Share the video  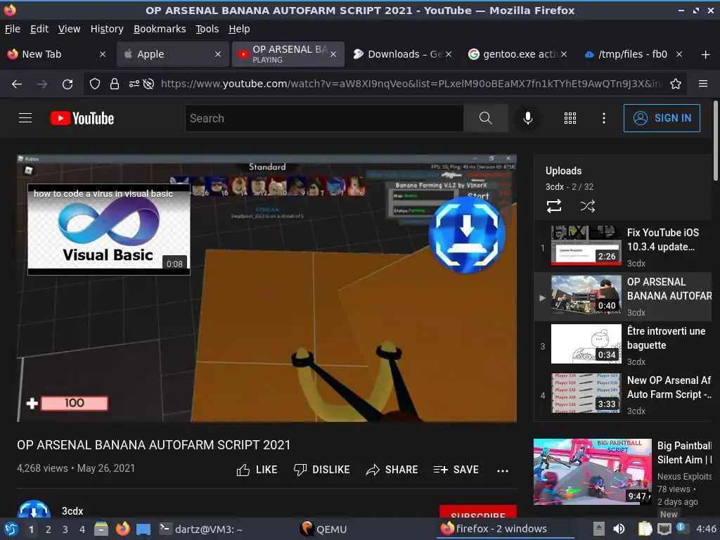click(392, 470)
